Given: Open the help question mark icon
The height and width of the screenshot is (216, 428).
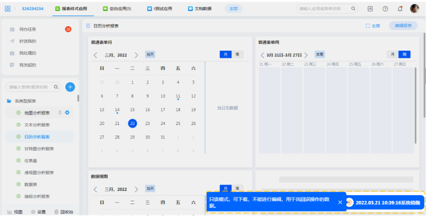Looking at the screenshot, I should (385, 9).
